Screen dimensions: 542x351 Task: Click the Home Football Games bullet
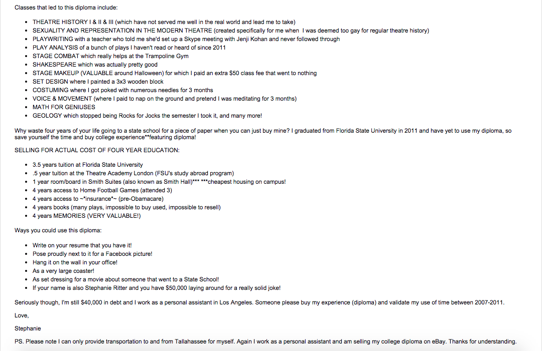pos(102,190)
